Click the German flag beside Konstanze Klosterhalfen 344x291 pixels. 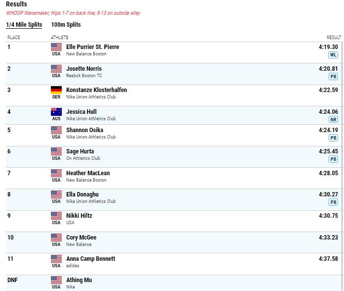click(56, 90)
